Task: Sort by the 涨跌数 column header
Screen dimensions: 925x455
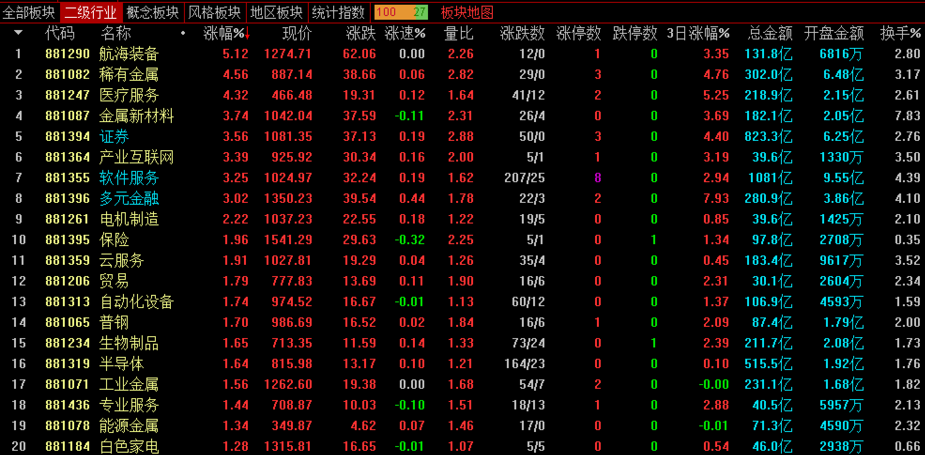Action: click(x=522, y=33)
